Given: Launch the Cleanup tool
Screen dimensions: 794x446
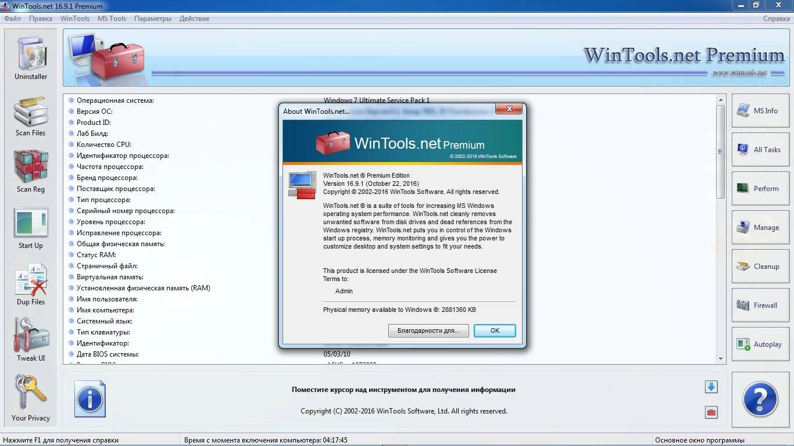Looking at the screenshot, I should coord(760,266).
